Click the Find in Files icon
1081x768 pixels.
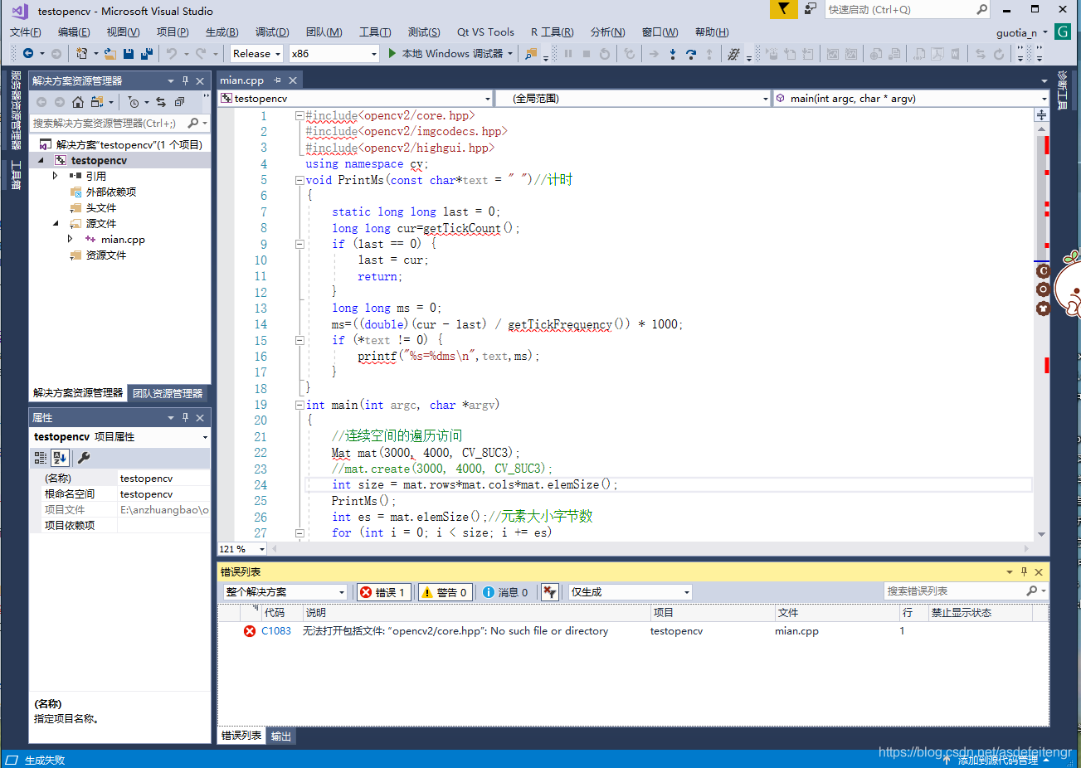coord(531,53)
